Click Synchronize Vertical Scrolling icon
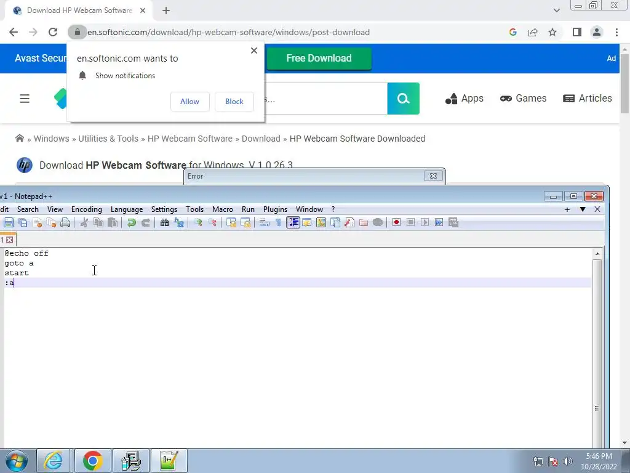The image size is (630, 473). click(231, 222)
